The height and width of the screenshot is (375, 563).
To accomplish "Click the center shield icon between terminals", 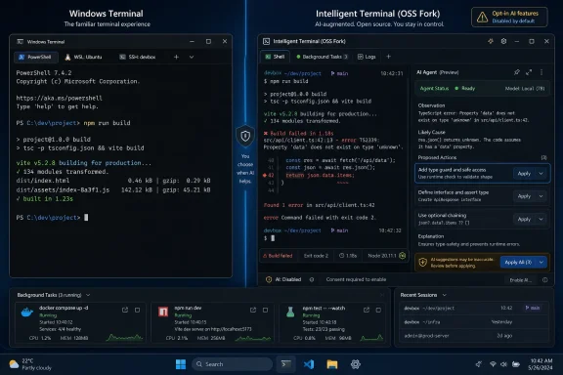I will tap(245, 136).
